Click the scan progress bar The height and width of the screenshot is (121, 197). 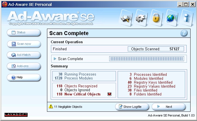(147, 59)
